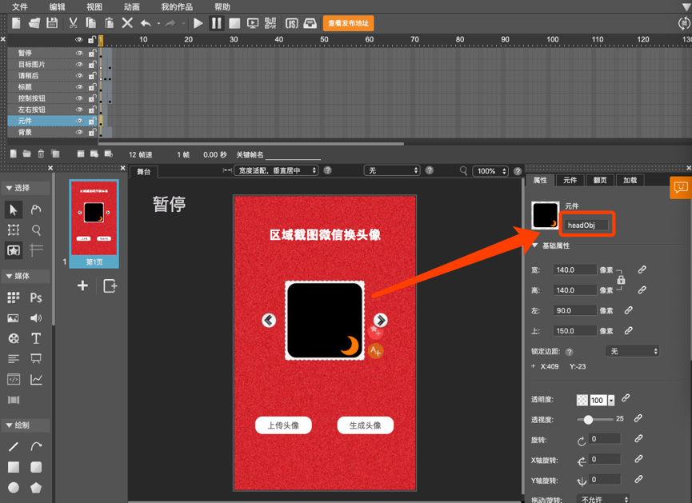Open the 锁定边距 dropdown

[x=633, y=351]
